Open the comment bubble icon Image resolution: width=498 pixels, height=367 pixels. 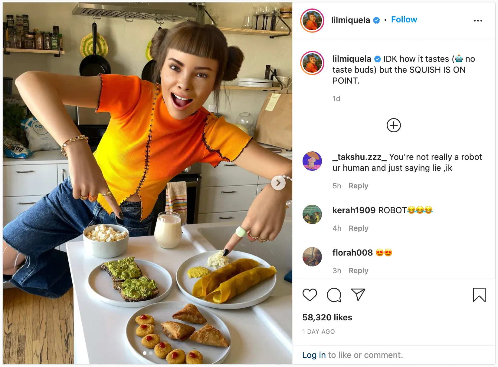pos(334,295)
